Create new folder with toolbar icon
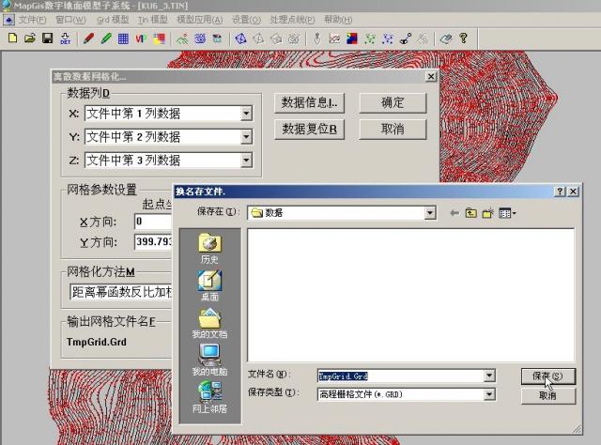 tap(488, 213)
